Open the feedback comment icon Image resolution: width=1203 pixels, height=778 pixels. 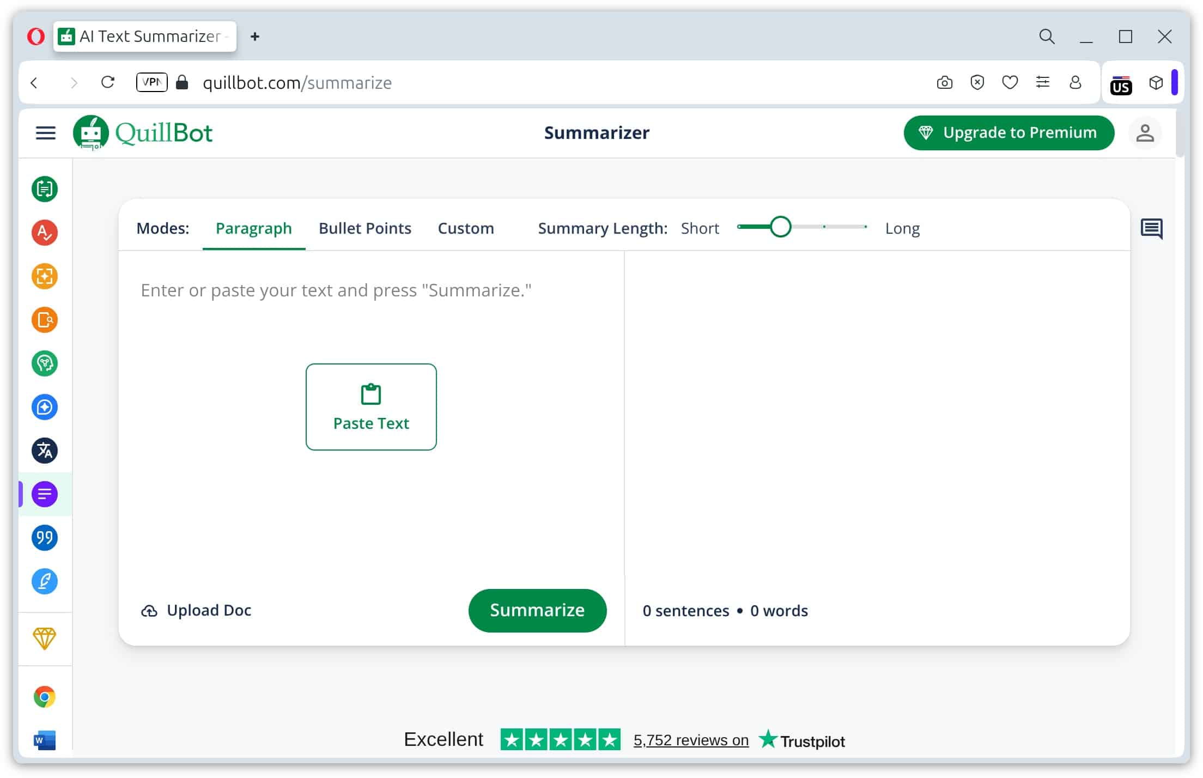(1151, 229)
